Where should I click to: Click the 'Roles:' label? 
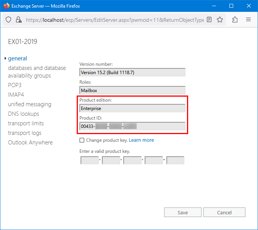click(x=85, y=82)
